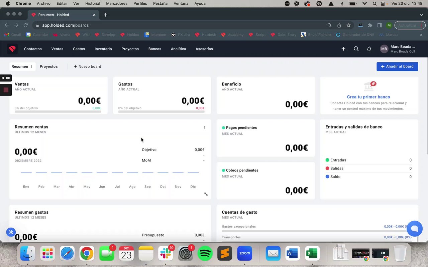Click the blue tools icon at bottom left
The height and width of the screenshot is (267, 428).
click(x=11, y=232)
